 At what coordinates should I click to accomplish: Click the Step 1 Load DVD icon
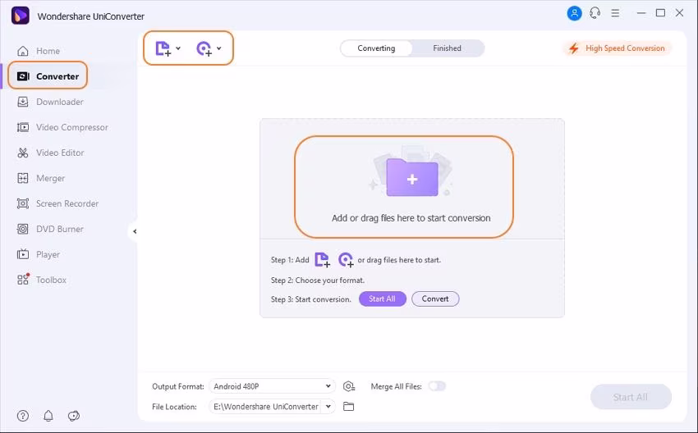coord(346,260)
